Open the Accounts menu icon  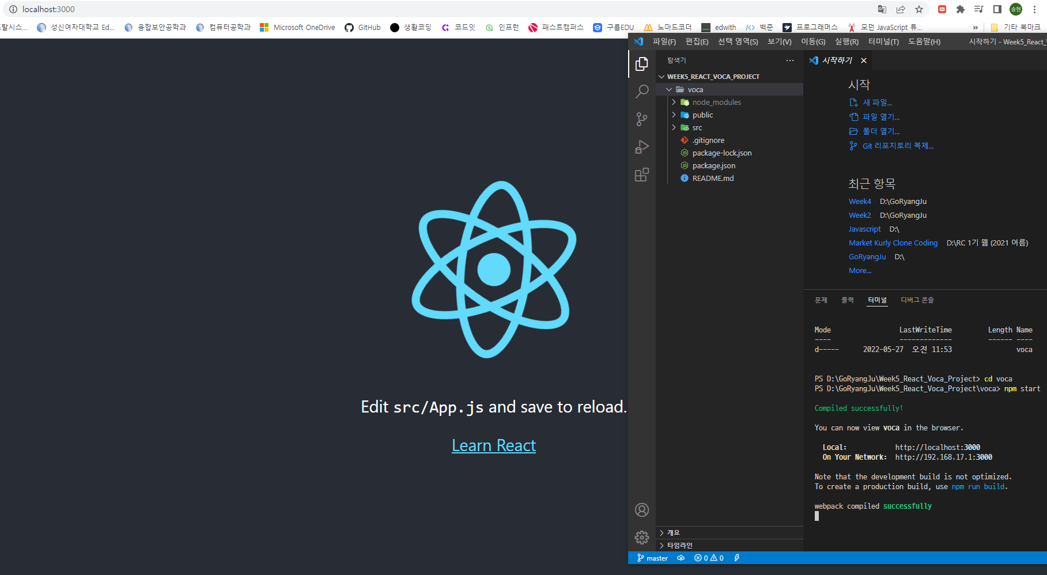pos(641,510)
